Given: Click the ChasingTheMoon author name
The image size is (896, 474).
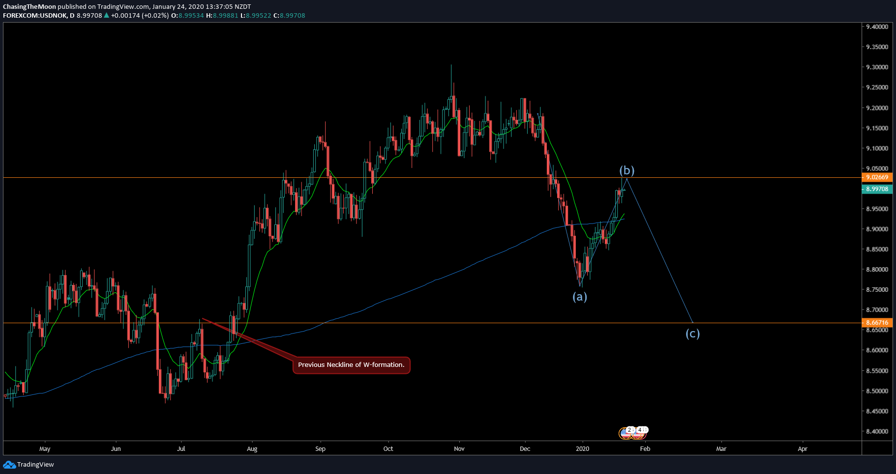Looking at the screenshot, I should (30, 6).
